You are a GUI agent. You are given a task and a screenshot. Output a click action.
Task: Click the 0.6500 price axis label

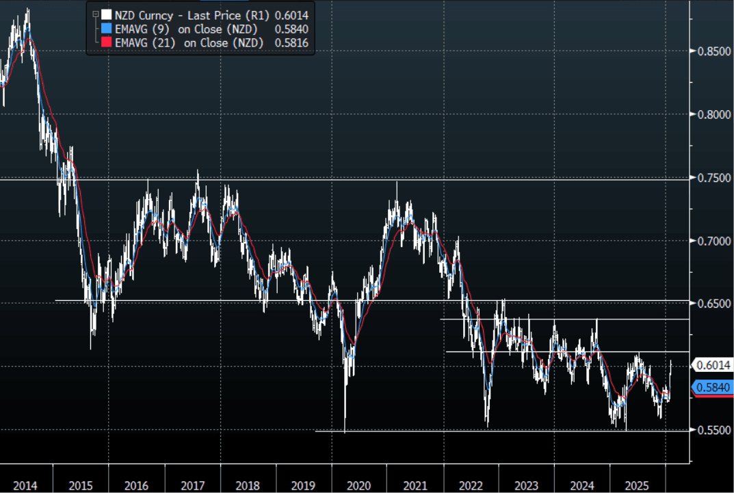pos(714,304)
